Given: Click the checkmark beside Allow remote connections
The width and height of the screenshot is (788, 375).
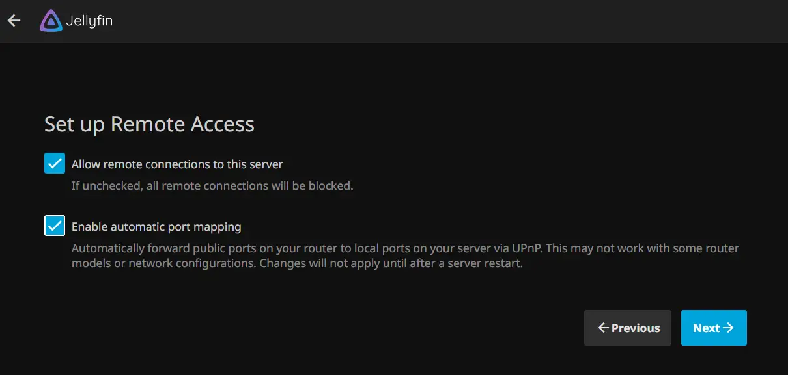Looking at the screenshot, I should (55, 164).
